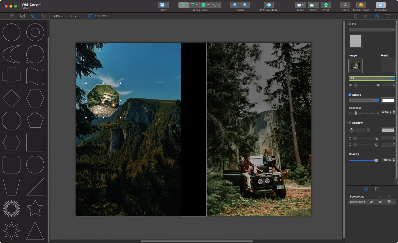Click the Zoom In magnifier icon

245,5
